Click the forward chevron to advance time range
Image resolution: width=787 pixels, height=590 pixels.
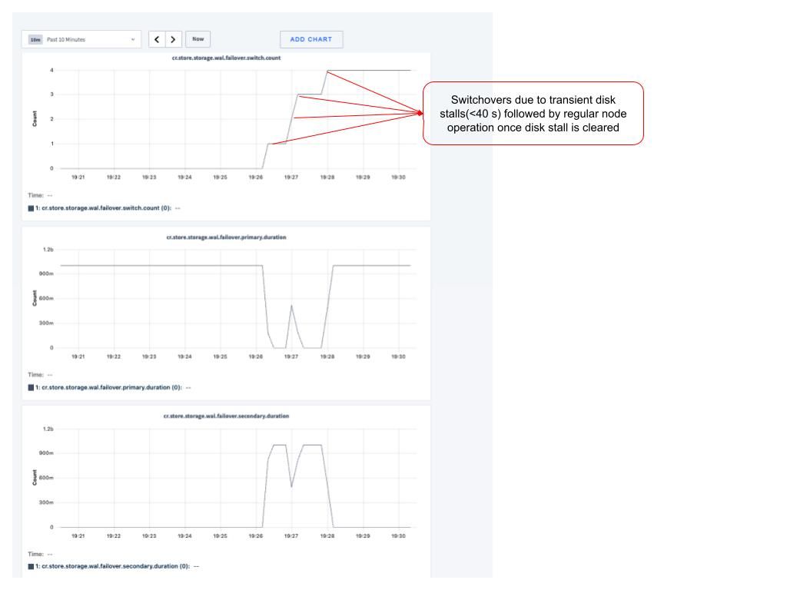pyautogui.click(x=174, y=39)
